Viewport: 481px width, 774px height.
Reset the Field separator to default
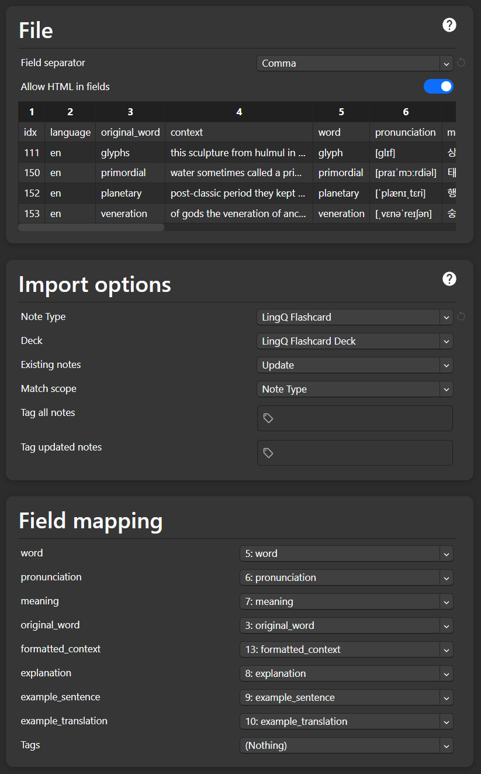pos(461,63)
